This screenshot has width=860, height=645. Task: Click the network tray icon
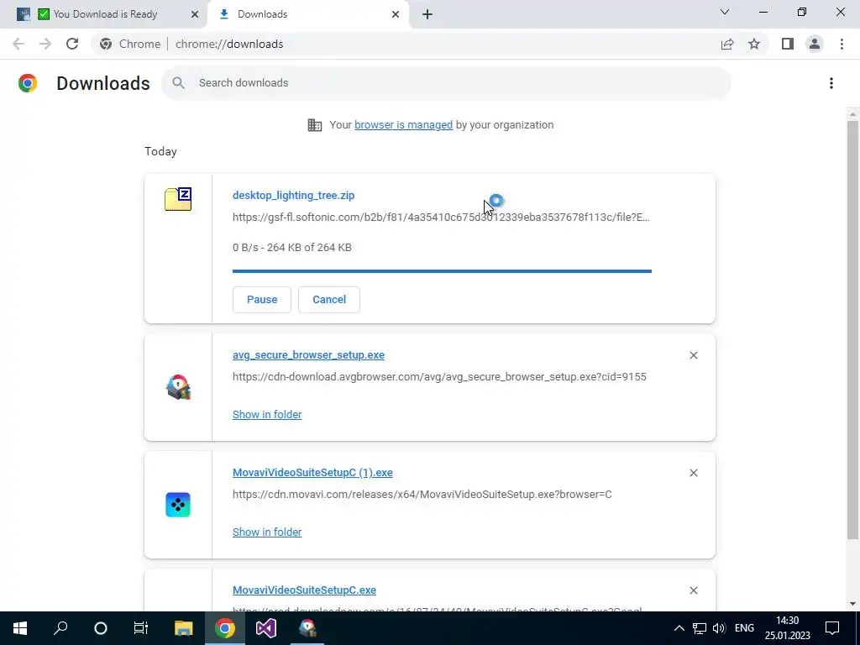click(699, 628)
